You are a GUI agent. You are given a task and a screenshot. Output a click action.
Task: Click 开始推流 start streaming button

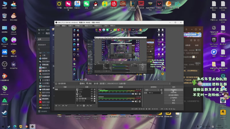pyautogui.click(x=174, y=90)
